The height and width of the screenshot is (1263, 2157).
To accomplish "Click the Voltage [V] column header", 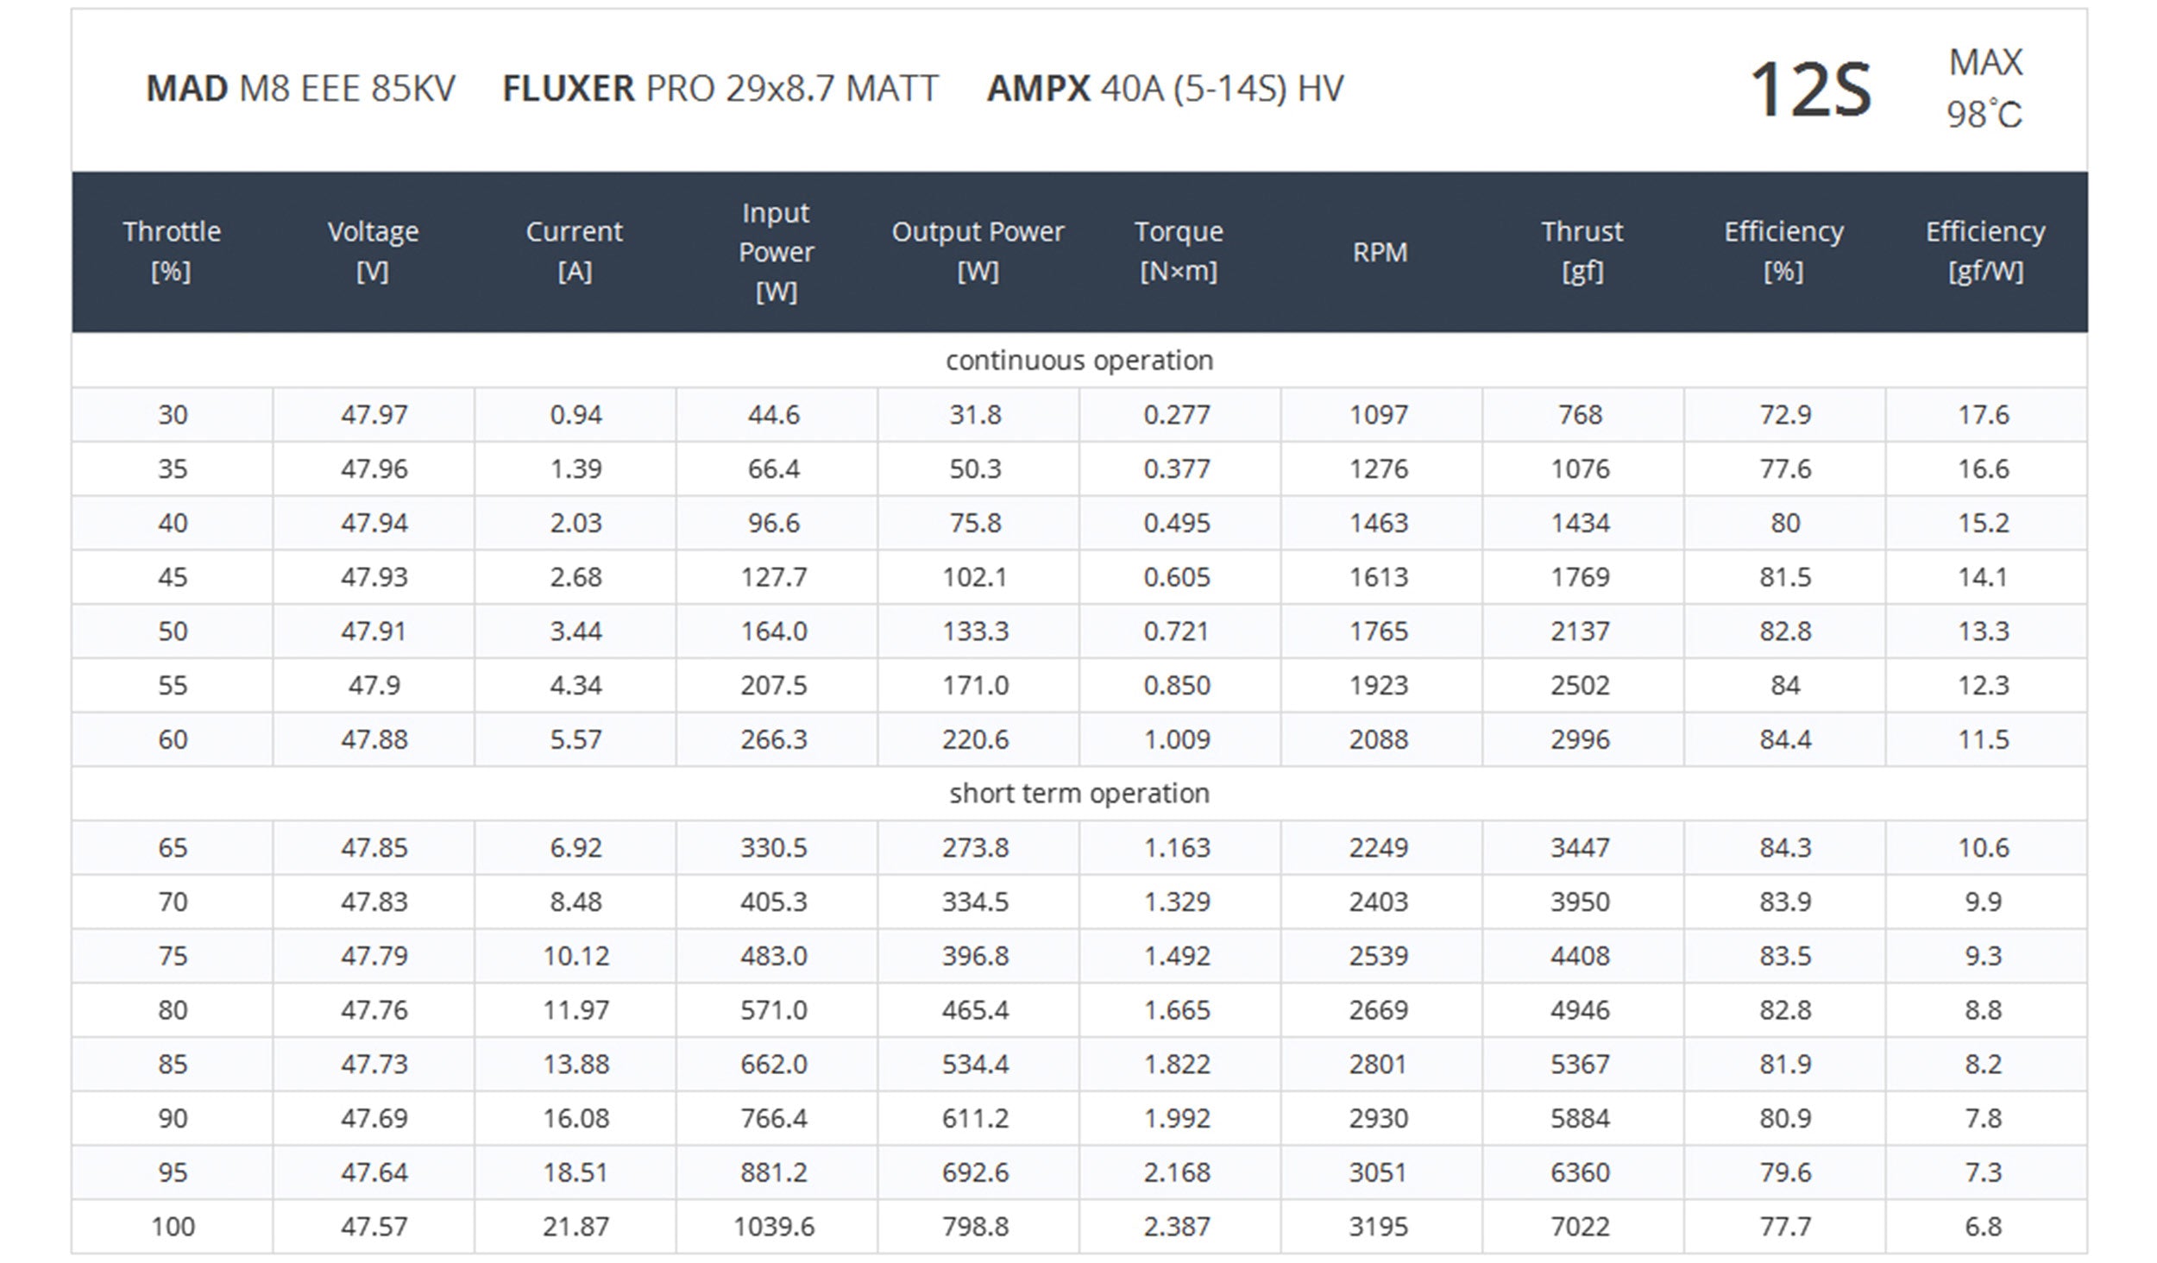I will [373, 251].
